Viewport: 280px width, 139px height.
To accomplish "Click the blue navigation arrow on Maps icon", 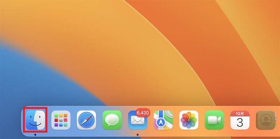I will coord(161,123).
